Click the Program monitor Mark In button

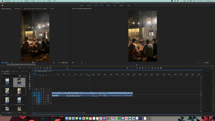130,68
